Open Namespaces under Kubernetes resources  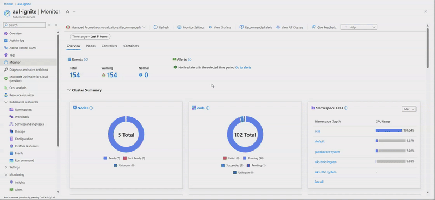click(23, 110)
